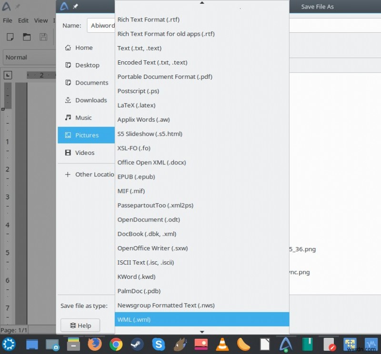Click the Firefox icon in the taskbar
The width and height of the screenshot is (381, 354).
[95, 344]
